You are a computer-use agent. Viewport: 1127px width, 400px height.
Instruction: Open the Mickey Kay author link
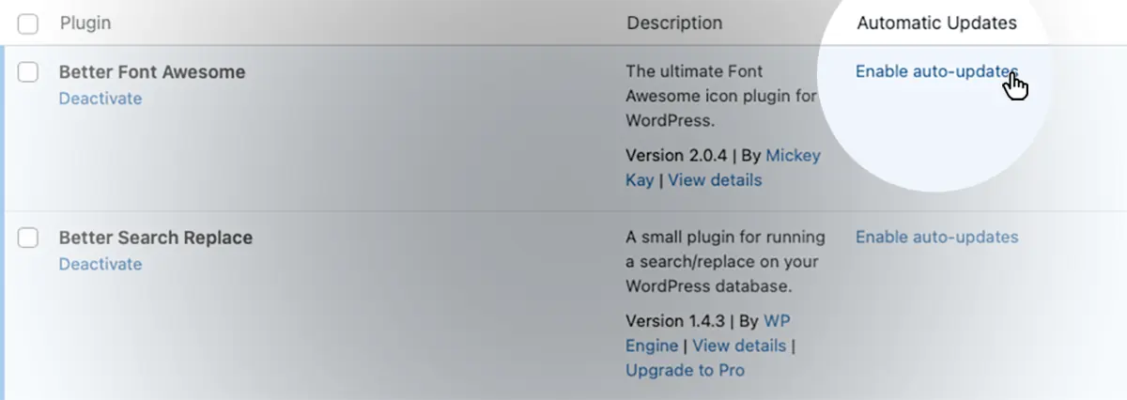tap(723, 167)
